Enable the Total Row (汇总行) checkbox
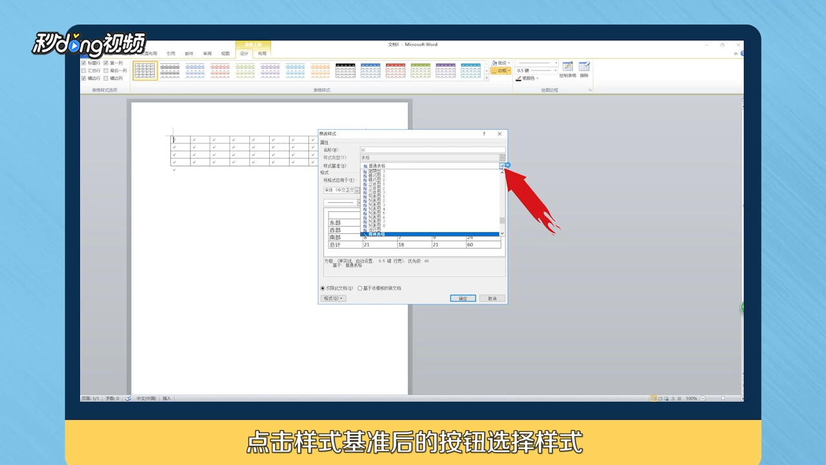826x465 pixels. [84, 70]
